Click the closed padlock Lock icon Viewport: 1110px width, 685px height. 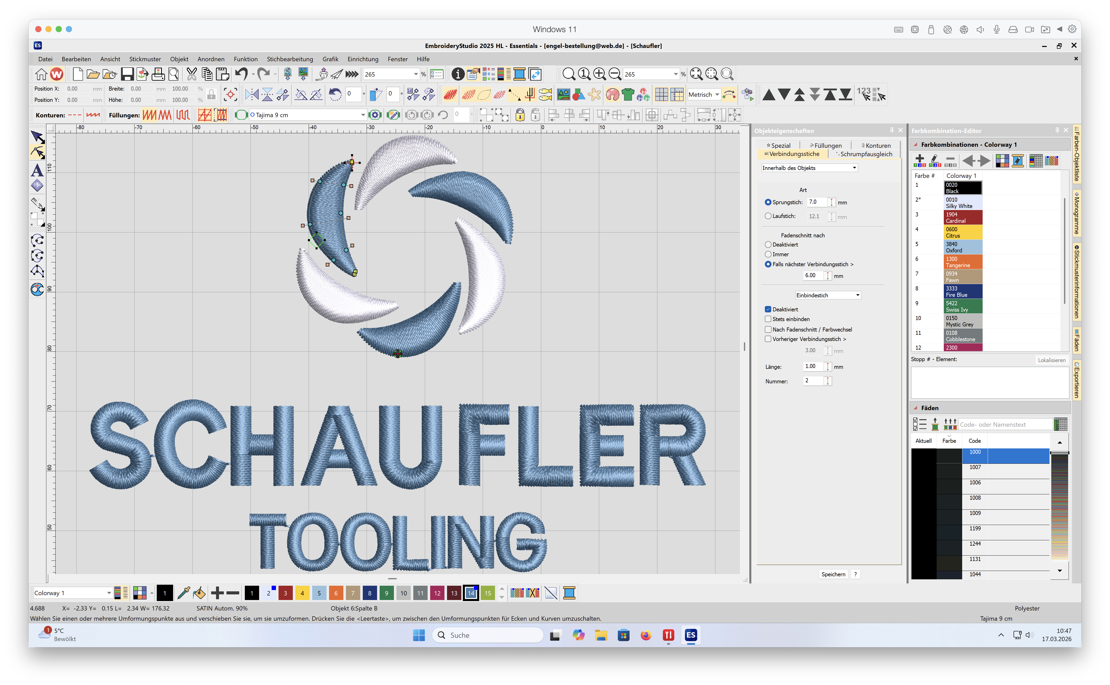[520, 115]
